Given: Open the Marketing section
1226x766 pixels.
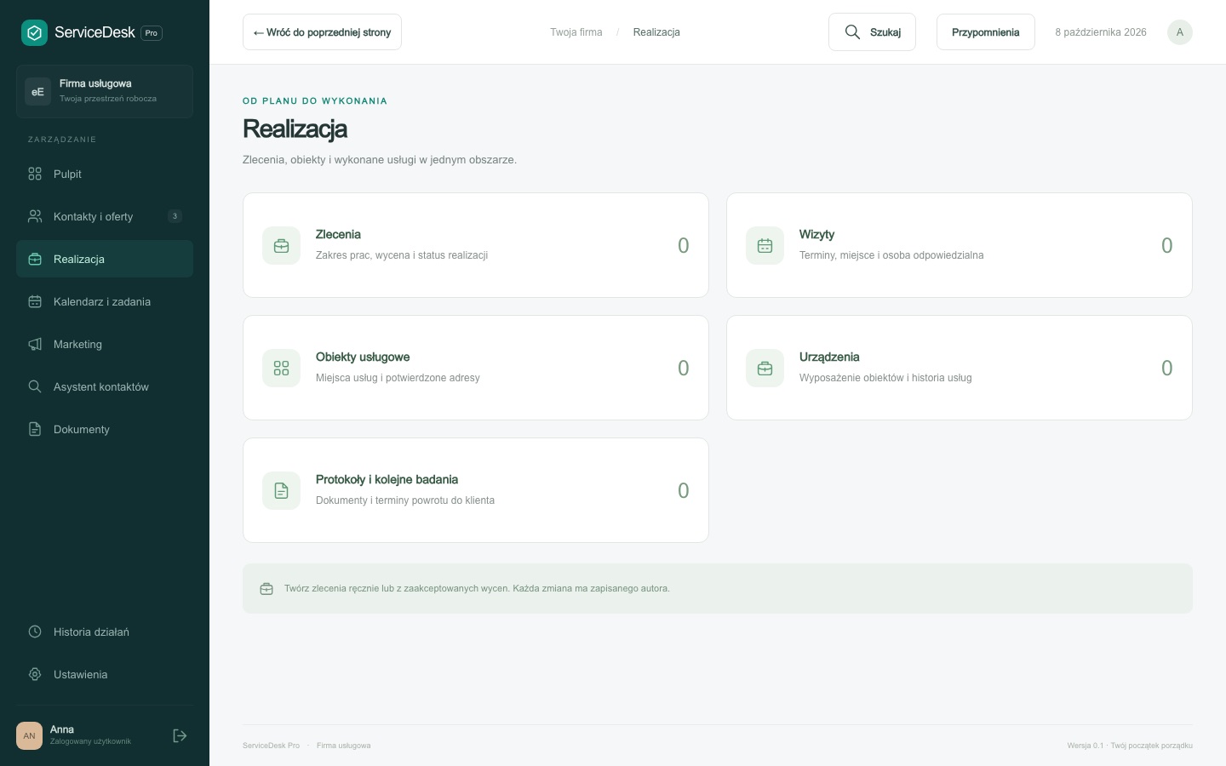Looking at the screenshot, I should point(105,344).
